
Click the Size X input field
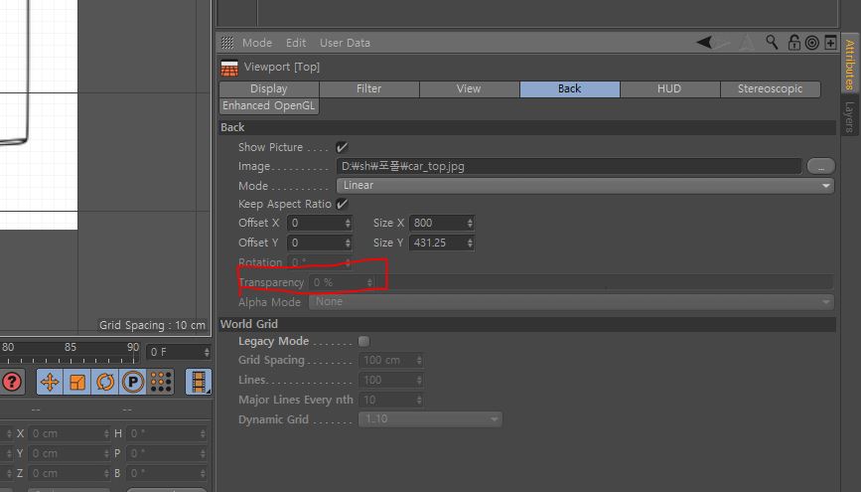[437, 223]
